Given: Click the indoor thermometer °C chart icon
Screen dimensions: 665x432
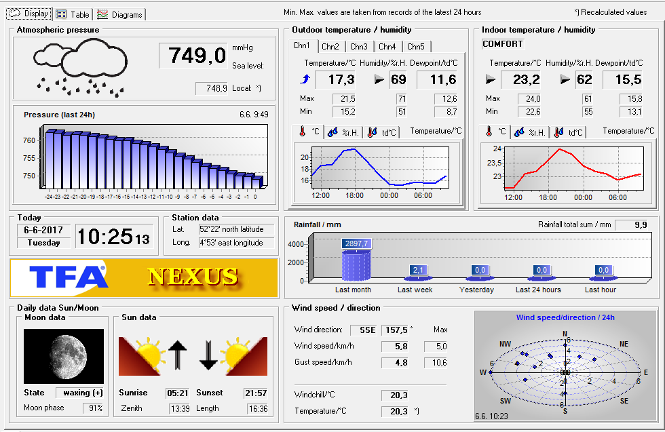Looking at the screenshot, I should (x=489, y=132).
